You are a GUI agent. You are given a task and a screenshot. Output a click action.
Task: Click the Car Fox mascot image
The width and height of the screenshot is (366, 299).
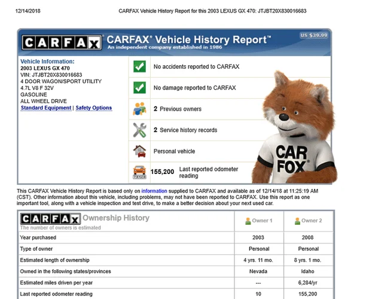point(295,127)
